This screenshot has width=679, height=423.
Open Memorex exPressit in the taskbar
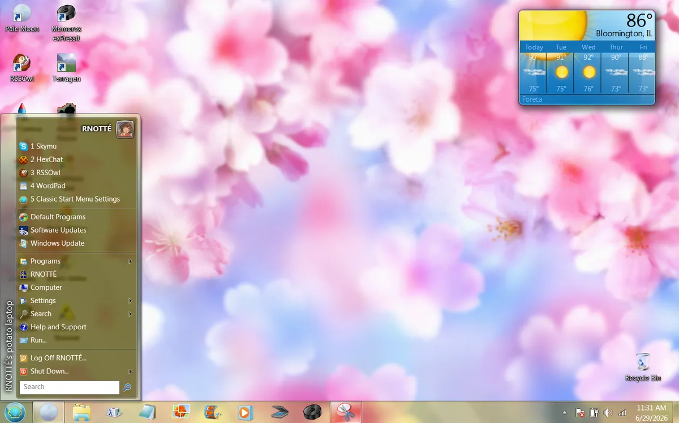tap(312, 412)
